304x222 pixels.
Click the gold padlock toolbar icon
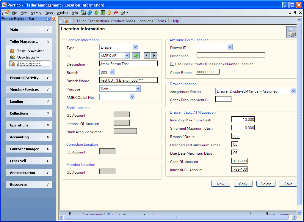pyautogui.click(x=109, y=13)
